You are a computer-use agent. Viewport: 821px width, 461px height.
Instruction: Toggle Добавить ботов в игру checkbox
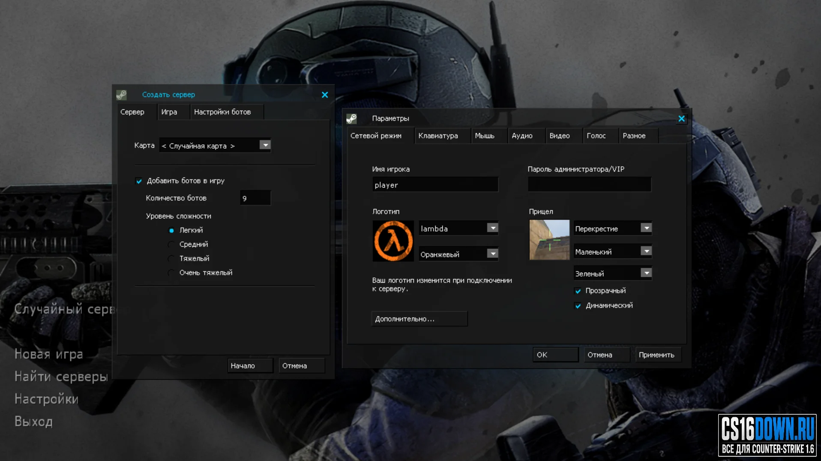click(x=139, y=181)
